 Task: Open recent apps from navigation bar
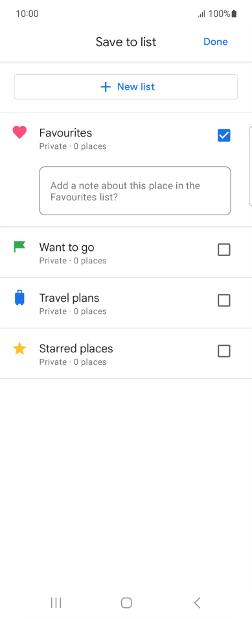pyautogui.click(x=56, y=602)
